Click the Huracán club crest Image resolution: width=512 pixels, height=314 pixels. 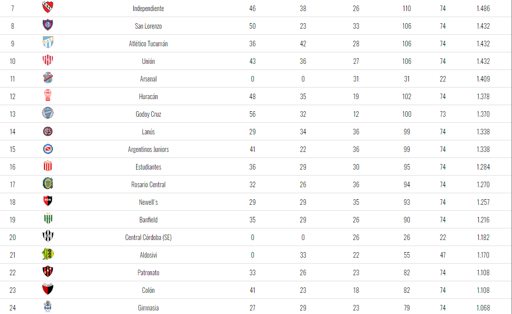[x=48, y=96]
